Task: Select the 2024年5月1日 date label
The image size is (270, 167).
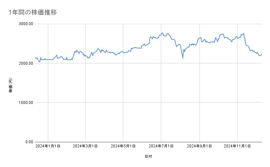Action: [123, 146]
